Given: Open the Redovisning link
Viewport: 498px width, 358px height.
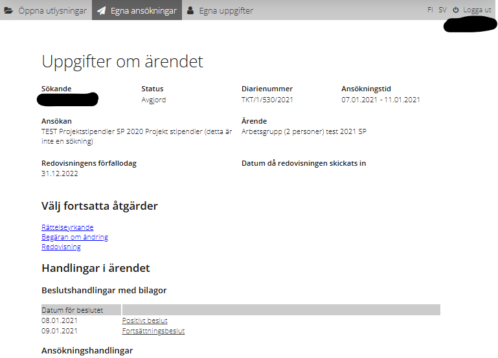Looking at the screenshot, I should [x=61, y=247].
